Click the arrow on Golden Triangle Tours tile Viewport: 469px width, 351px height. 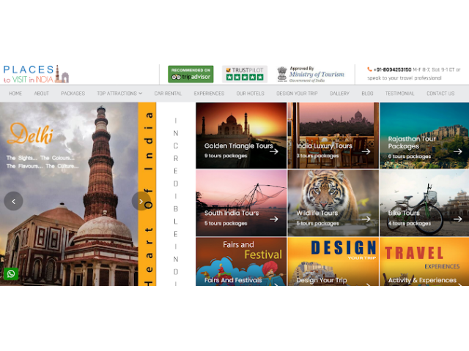pyautogui.click(x=273, y=151)
